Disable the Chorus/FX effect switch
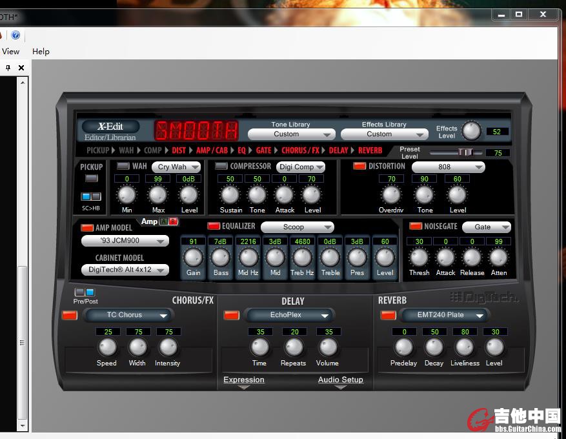The image size is (566, 439). [x=69, y=315]
